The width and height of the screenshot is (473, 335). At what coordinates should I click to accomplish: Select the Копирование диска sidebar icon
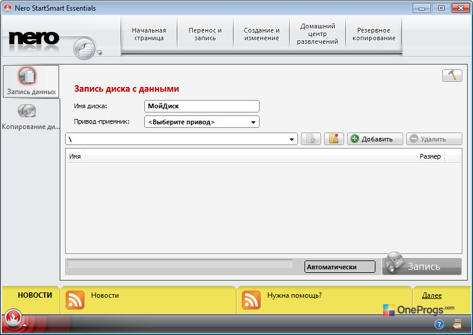click(x=27, y=111)
